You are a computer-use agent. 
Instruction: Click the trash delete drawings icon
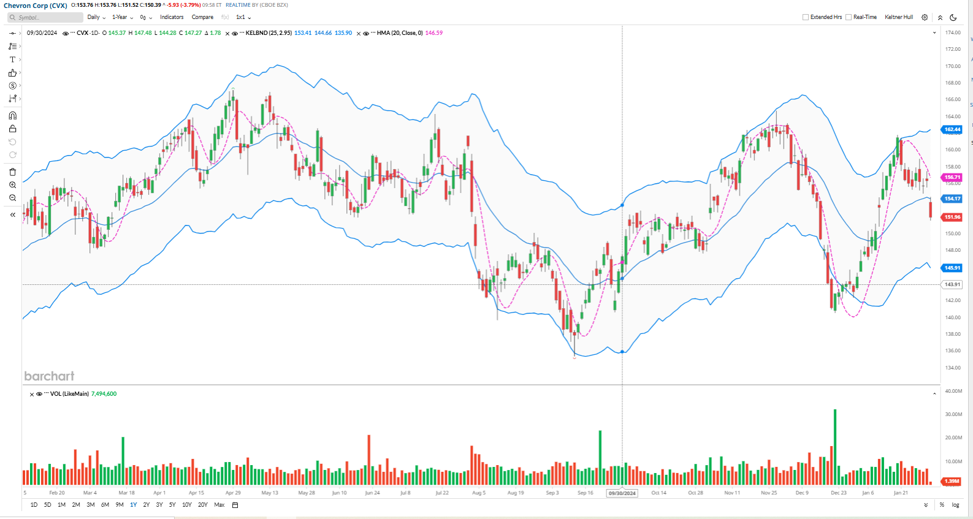click(x=12, y=172)
